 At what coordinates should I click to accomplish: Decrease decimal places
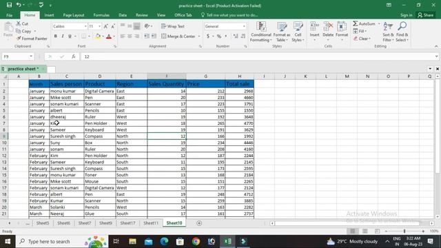[243, 37]
